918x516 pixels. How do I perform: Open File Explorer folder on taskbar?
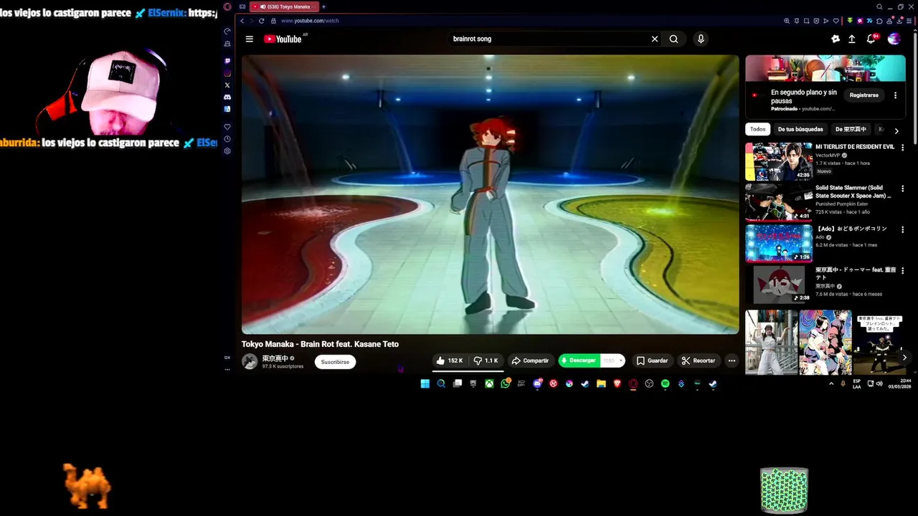[x=601, y=383]
